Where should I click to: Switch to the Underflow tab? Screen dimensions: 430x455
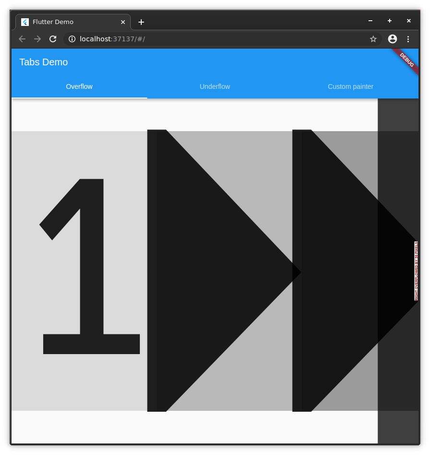[x=215, y=86]
